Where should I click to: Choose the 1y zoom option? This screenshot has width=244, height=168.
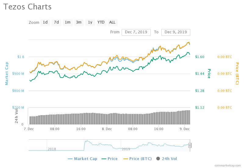(90, 22)
